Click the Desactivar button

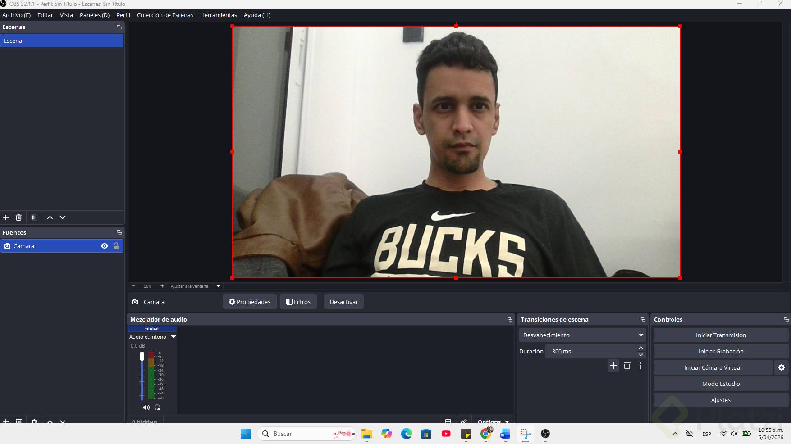[344, 302]
